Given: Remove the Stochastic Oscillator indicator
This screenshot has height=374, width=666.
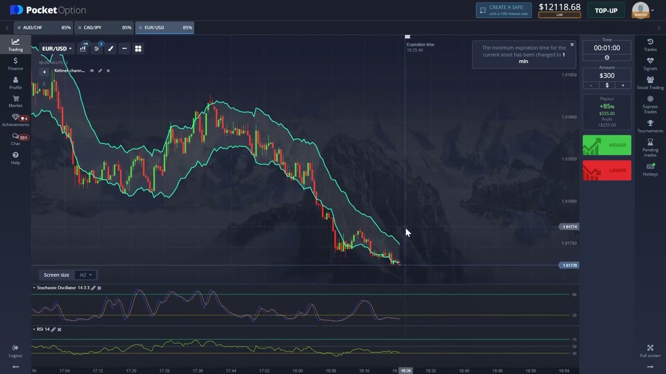Looking at the screenshot, I should 99,288.
